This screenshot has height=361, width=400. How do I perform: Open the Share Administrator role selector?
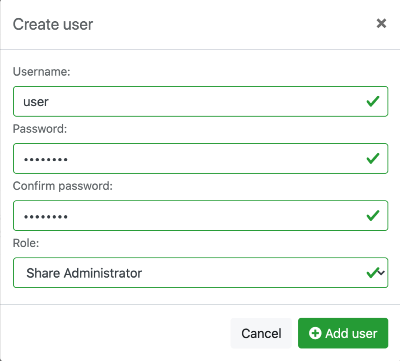click(189, 273)
